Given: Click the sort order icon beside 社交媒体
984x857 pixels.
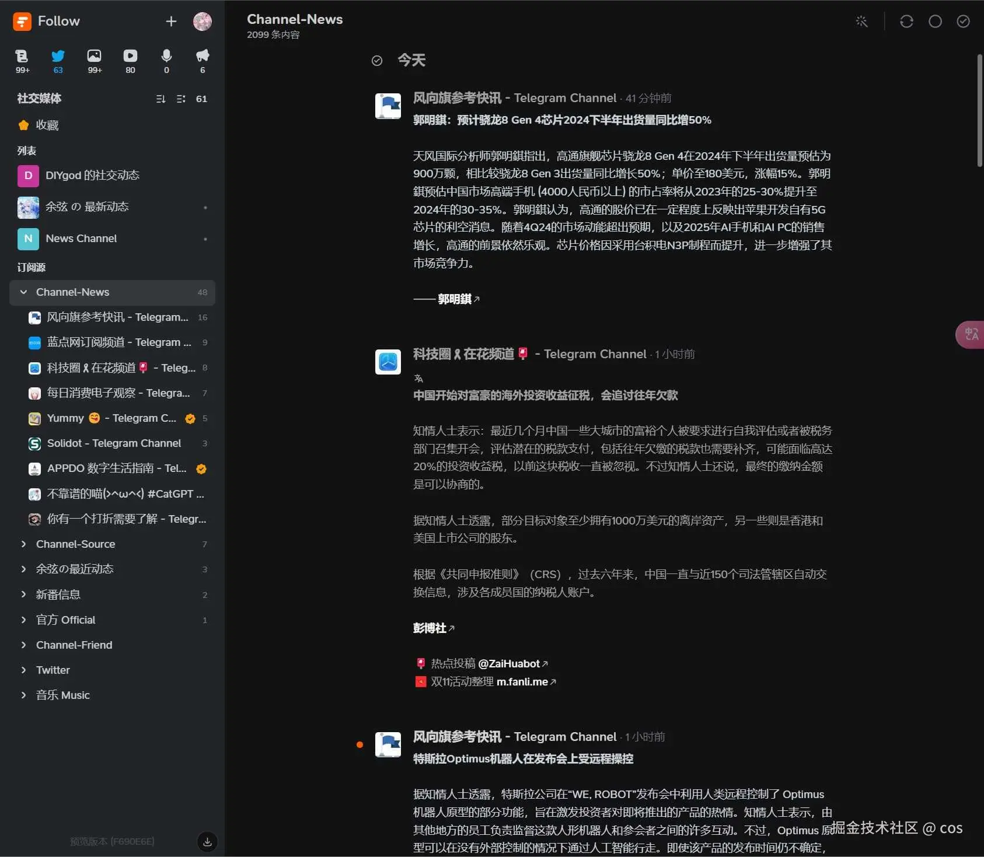Looking at the screenshot, I should (x=161, y=99).
